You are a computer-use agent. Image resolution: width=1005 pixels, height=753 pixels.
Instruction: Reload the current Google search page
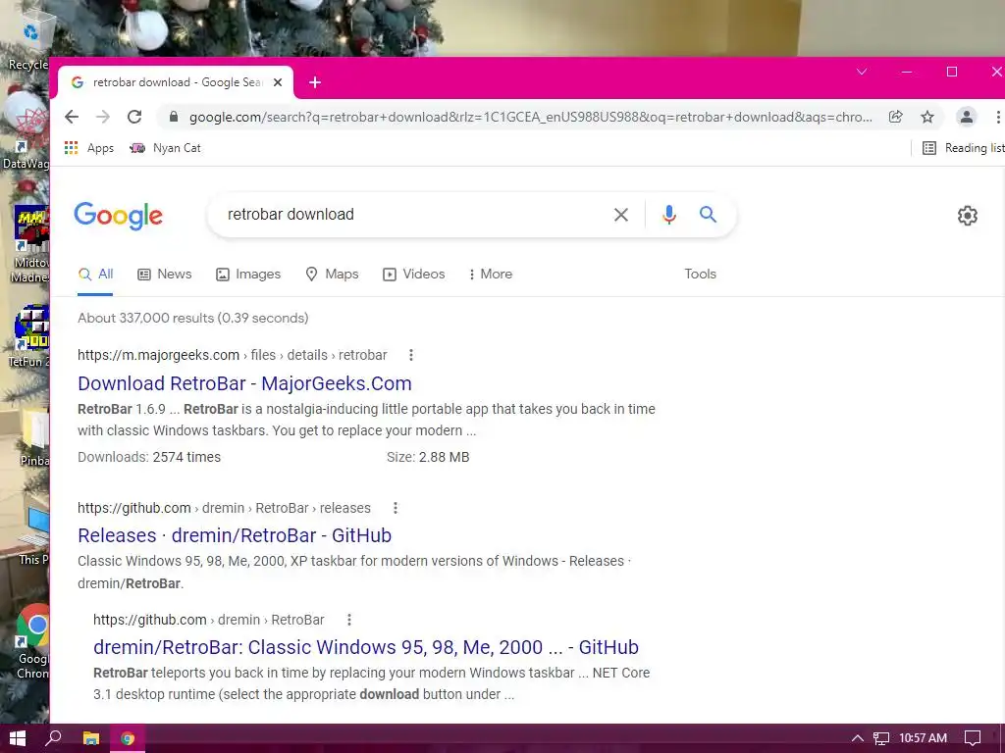point(133,117)
